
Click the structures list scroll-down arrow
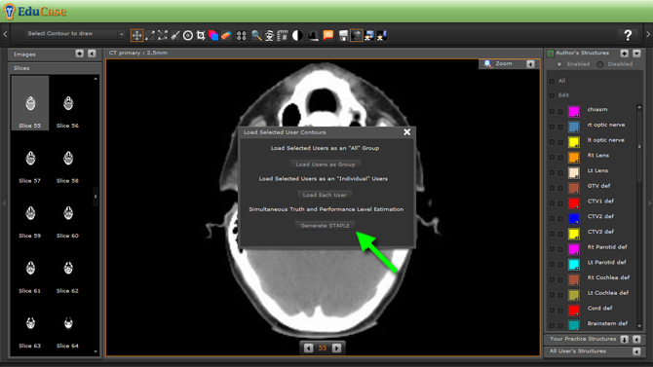(x=639, y=327)
